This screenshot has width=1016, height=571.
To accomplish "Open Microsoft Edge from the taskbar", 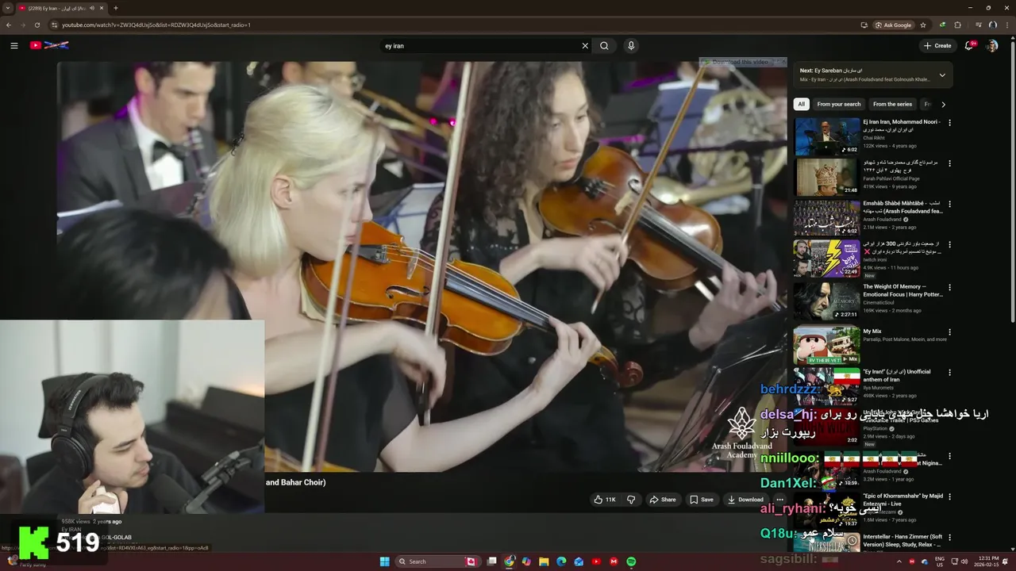I will coord(561,561).
